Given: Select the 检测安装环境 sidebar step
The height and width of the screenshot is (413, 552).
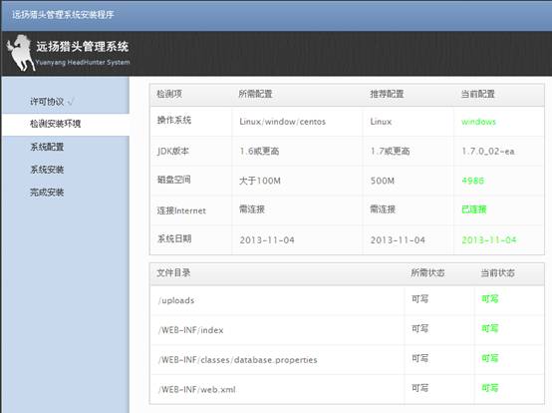Looking at the screenshot, I should click(x=55, y=124).
